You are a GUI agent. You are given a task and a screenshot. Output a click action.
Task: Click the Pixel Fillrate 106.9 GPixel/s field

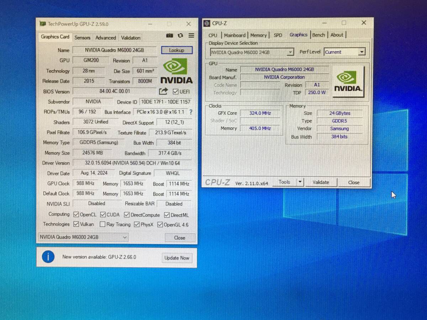(92, 132)
